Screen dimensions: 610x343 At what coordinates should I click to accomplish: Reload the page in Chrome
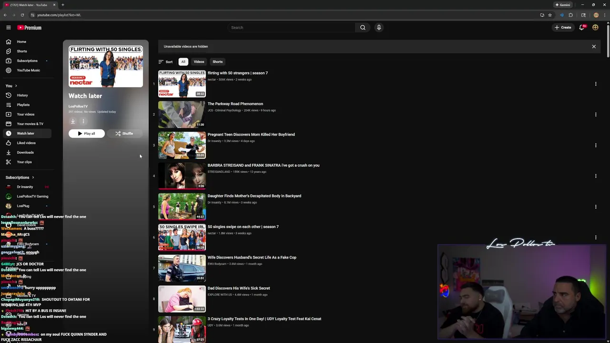[22, 15]
